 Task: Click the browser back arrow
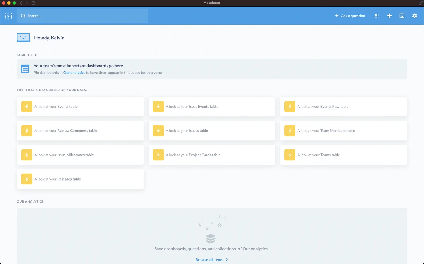(x=21, y=3)
